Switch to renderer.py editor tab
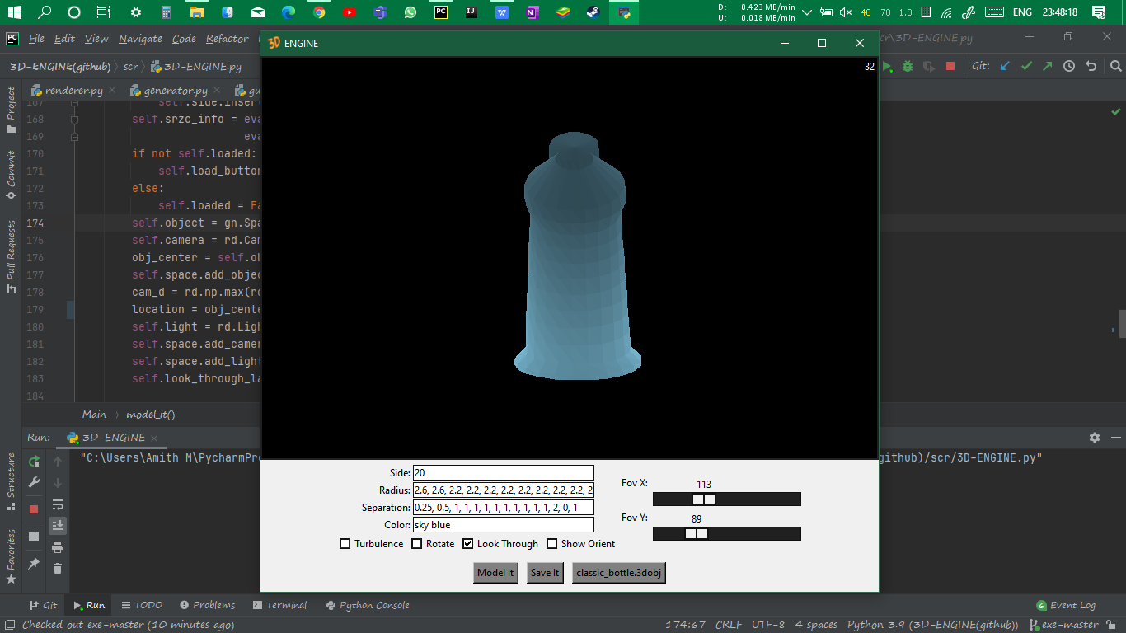The width and height of the screenshot is (1126, 633). [x=74, y=91]
